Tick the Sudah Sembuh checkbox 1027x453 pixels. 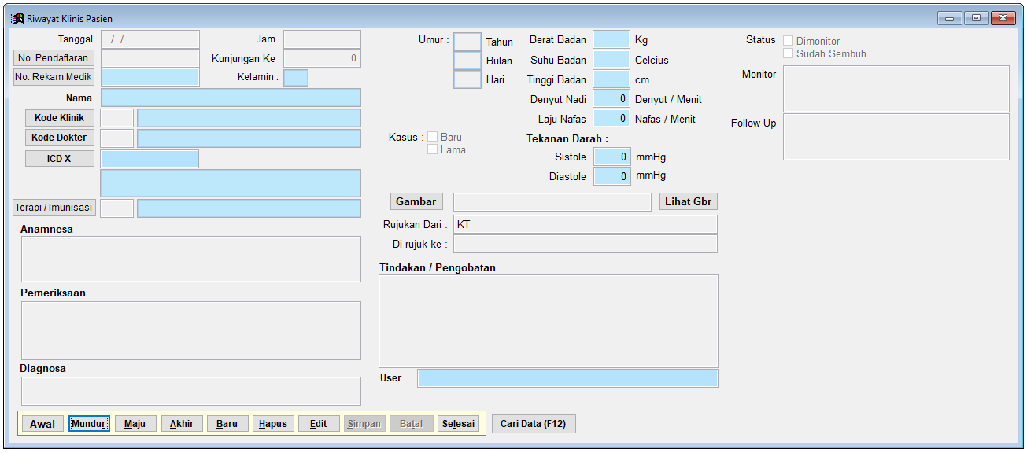pos(789,53)
